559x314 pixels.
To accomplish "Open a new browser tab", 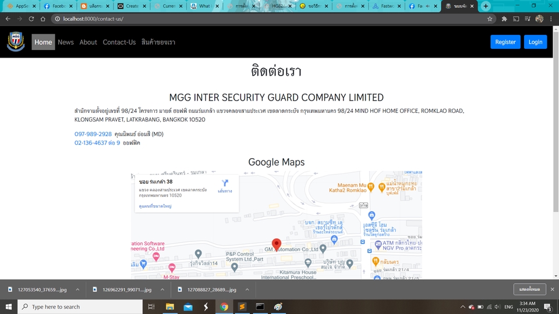I will coord(486,6).
